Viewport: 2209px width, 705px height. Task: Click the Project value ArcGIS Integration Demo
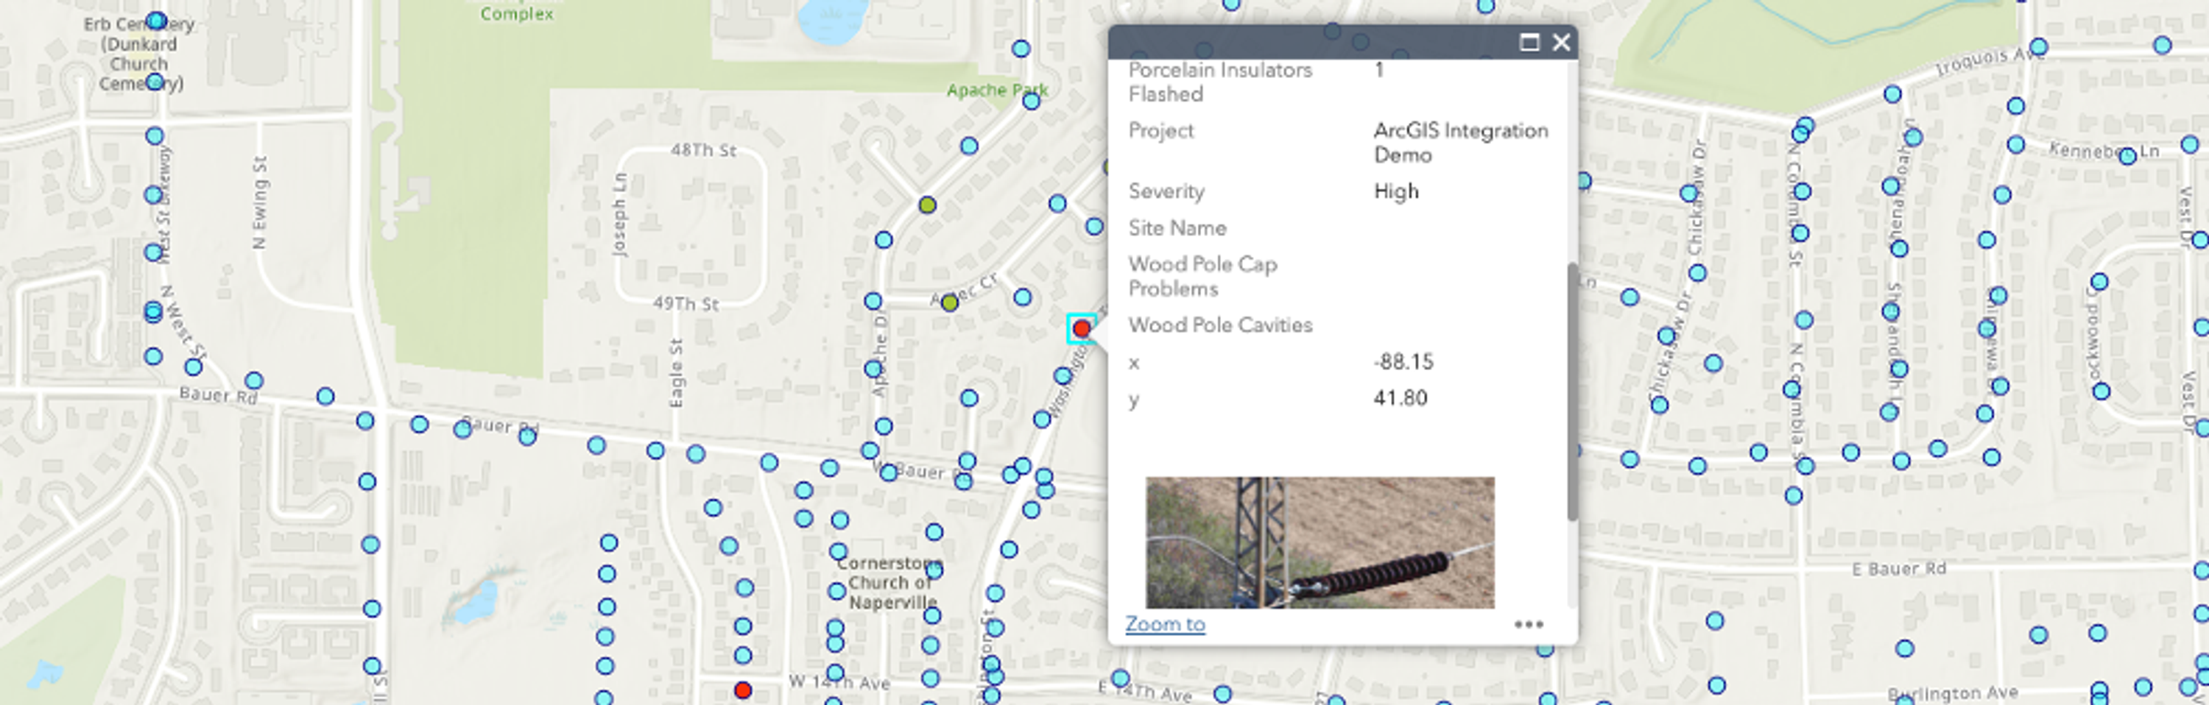[x=1460, y=142]
